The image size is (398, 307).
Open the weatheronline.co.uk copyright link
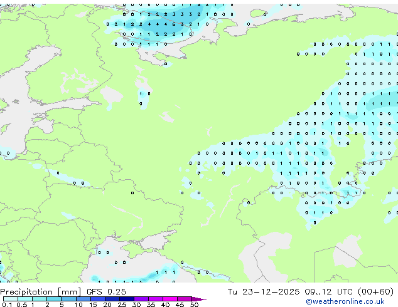coord(345,301)
